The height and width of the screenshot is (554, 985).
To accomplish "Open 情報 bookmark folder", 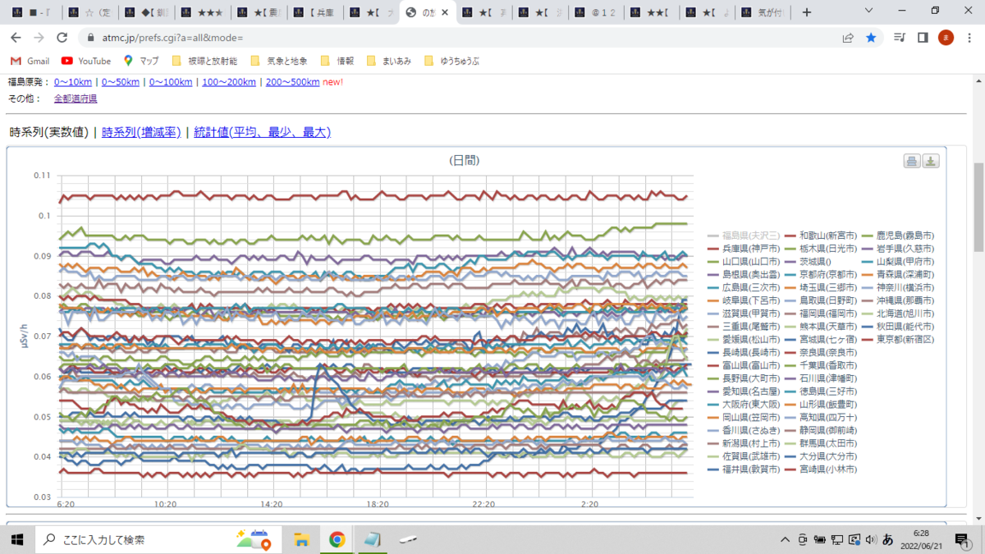I will tap(337, 61).
